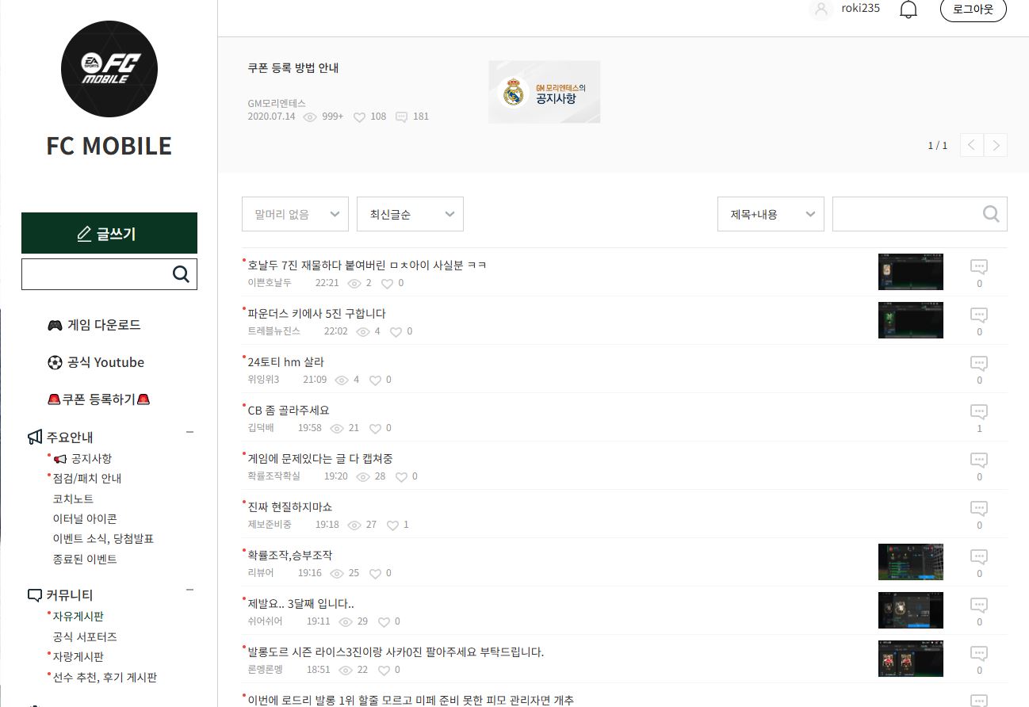Click comment icon on CB 좀 골라주세요 post

(x=979, y=411)
